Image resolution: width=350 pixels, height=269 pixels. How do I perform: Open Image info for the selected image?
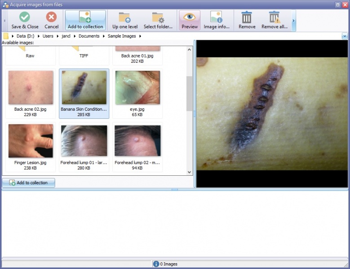[x=216, y=20]
